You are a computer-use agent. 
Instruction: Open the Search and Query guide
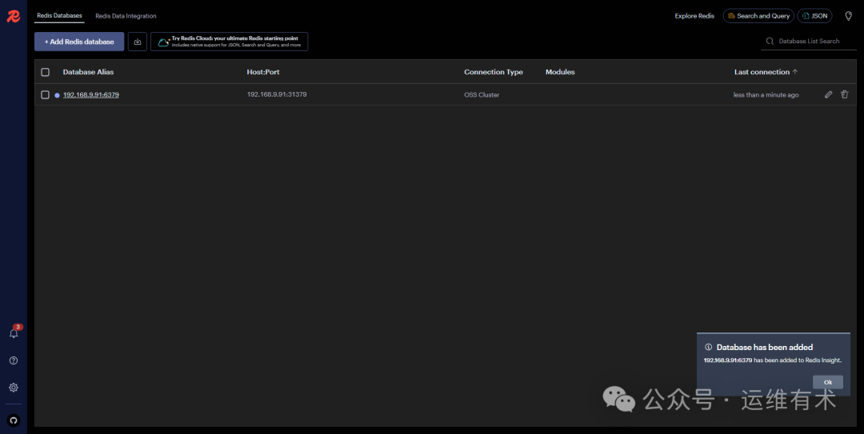coord(758,16)
